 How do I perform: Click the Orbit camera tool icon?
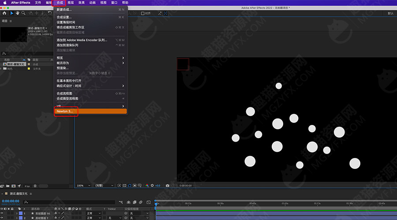pyautogui.click(x=30, y=13)
